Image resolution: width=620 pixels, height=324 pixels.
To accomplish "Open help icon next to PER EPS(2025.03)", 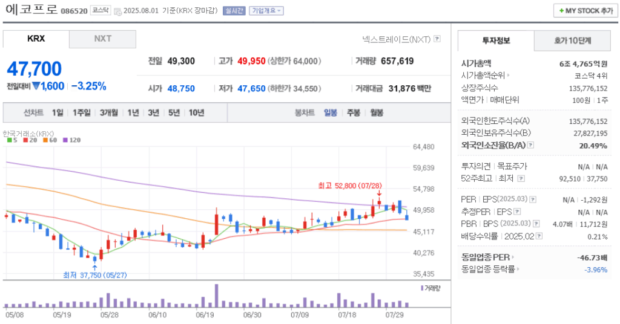I will pyautogui.click(x=533, y=199).
